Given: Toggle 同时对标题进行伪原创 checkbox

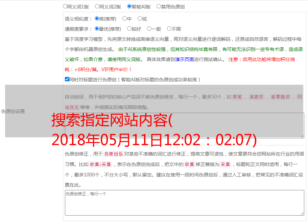Looking at the screenshot, I should pyautogui.click(x=67, y=79).
